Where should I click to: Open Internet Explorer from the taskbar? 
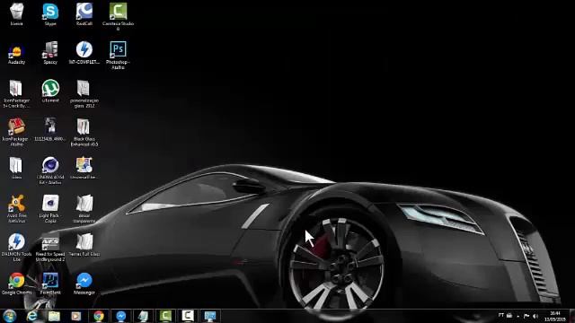pyautogui.click(x=32, y=316)
